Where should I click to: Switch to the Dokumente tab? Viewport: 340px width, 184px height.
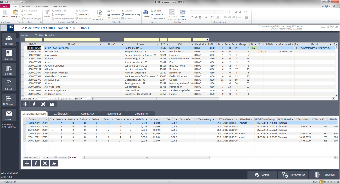141,113
